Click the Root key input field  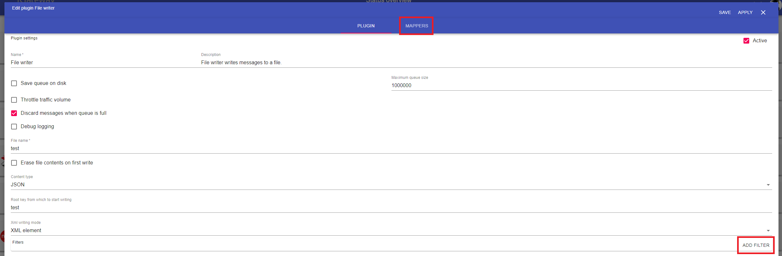click(x=382, y=208)
